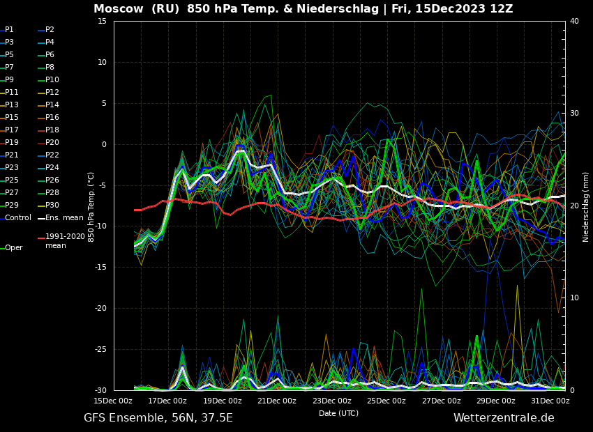Select the 25Dec 00z date tick label
This screenshot has height=432, width=593.
click(386, 401)
